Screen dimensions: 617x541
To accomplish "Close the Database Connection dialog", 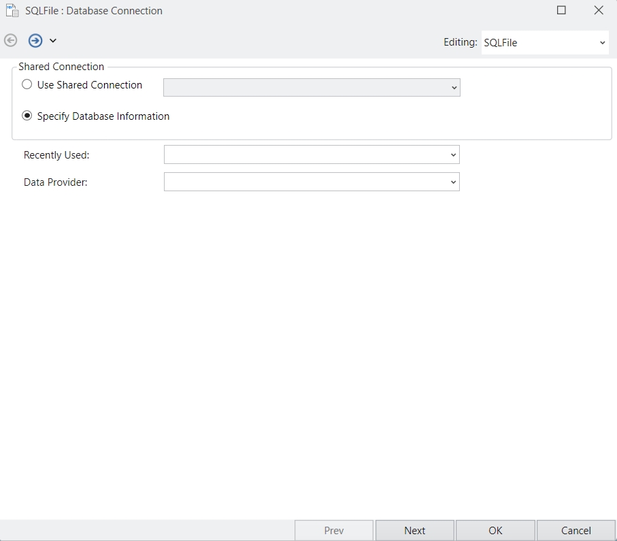I will point(599,10).
